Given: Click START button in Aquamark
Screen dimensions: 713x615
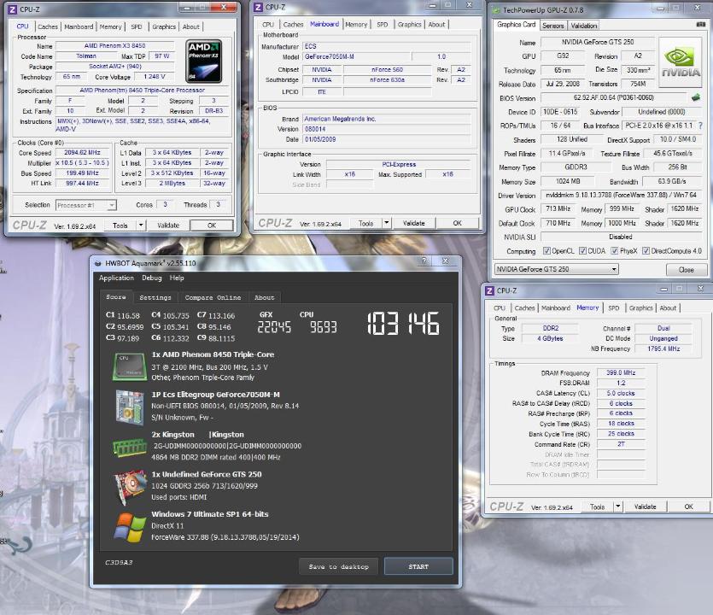Looking at the screenshot, I should [x=418, y=566].
